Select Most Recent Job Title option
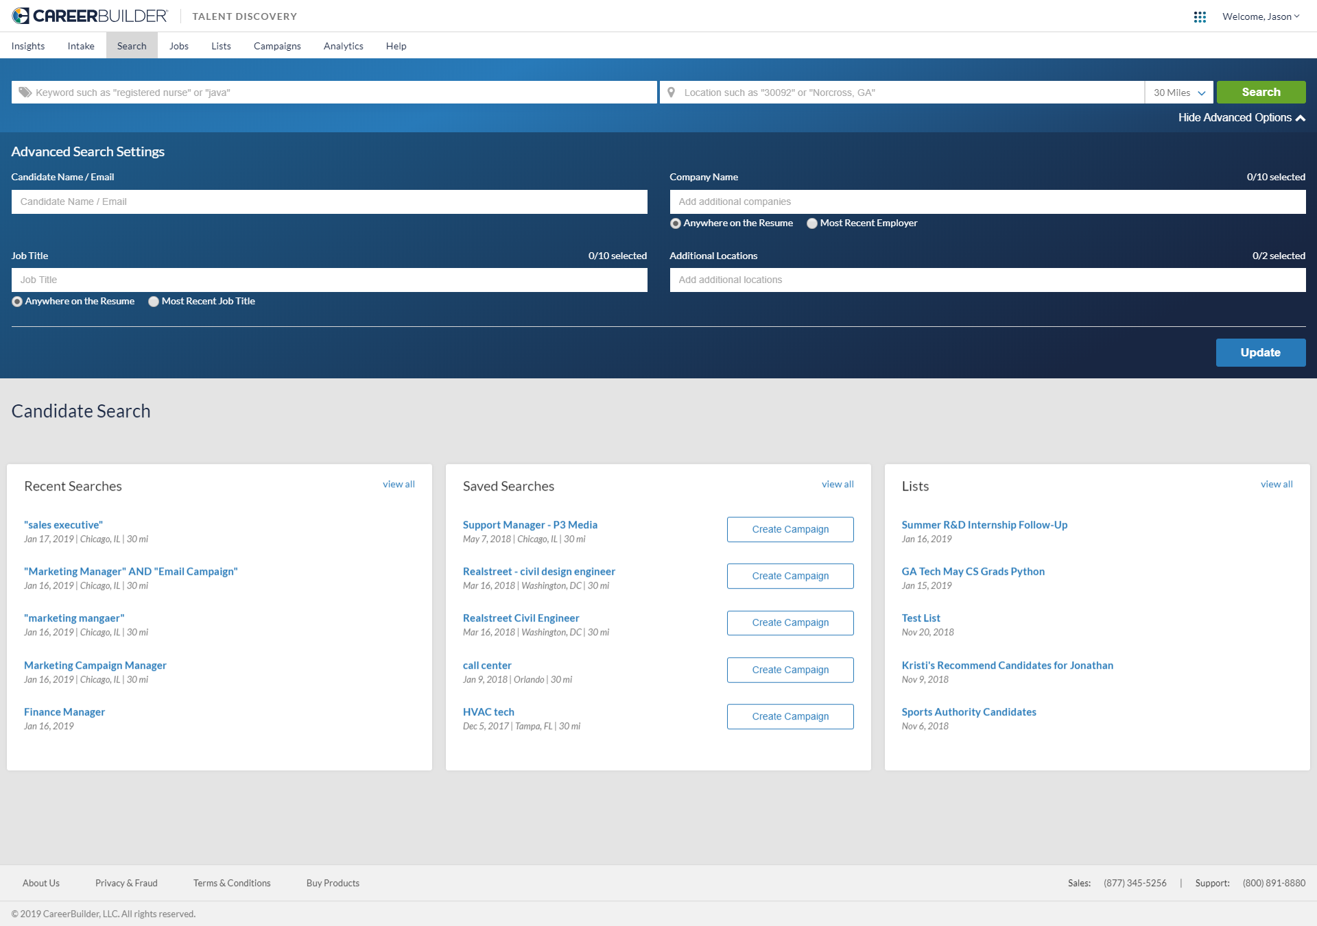The height and width of the screenshot is (926, 1317). (154, 302)
